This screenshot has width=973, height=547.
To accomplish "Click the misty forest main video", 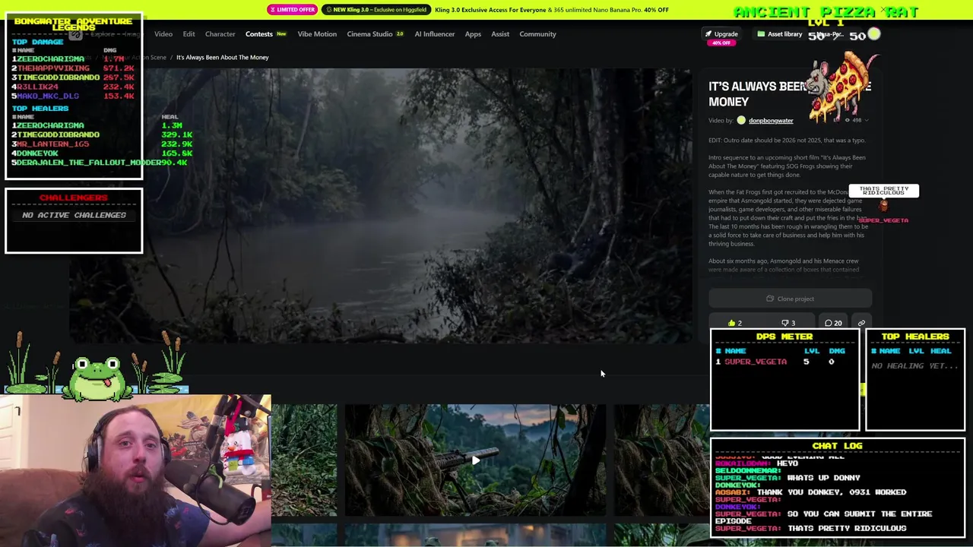I will (x=381, y=206).
